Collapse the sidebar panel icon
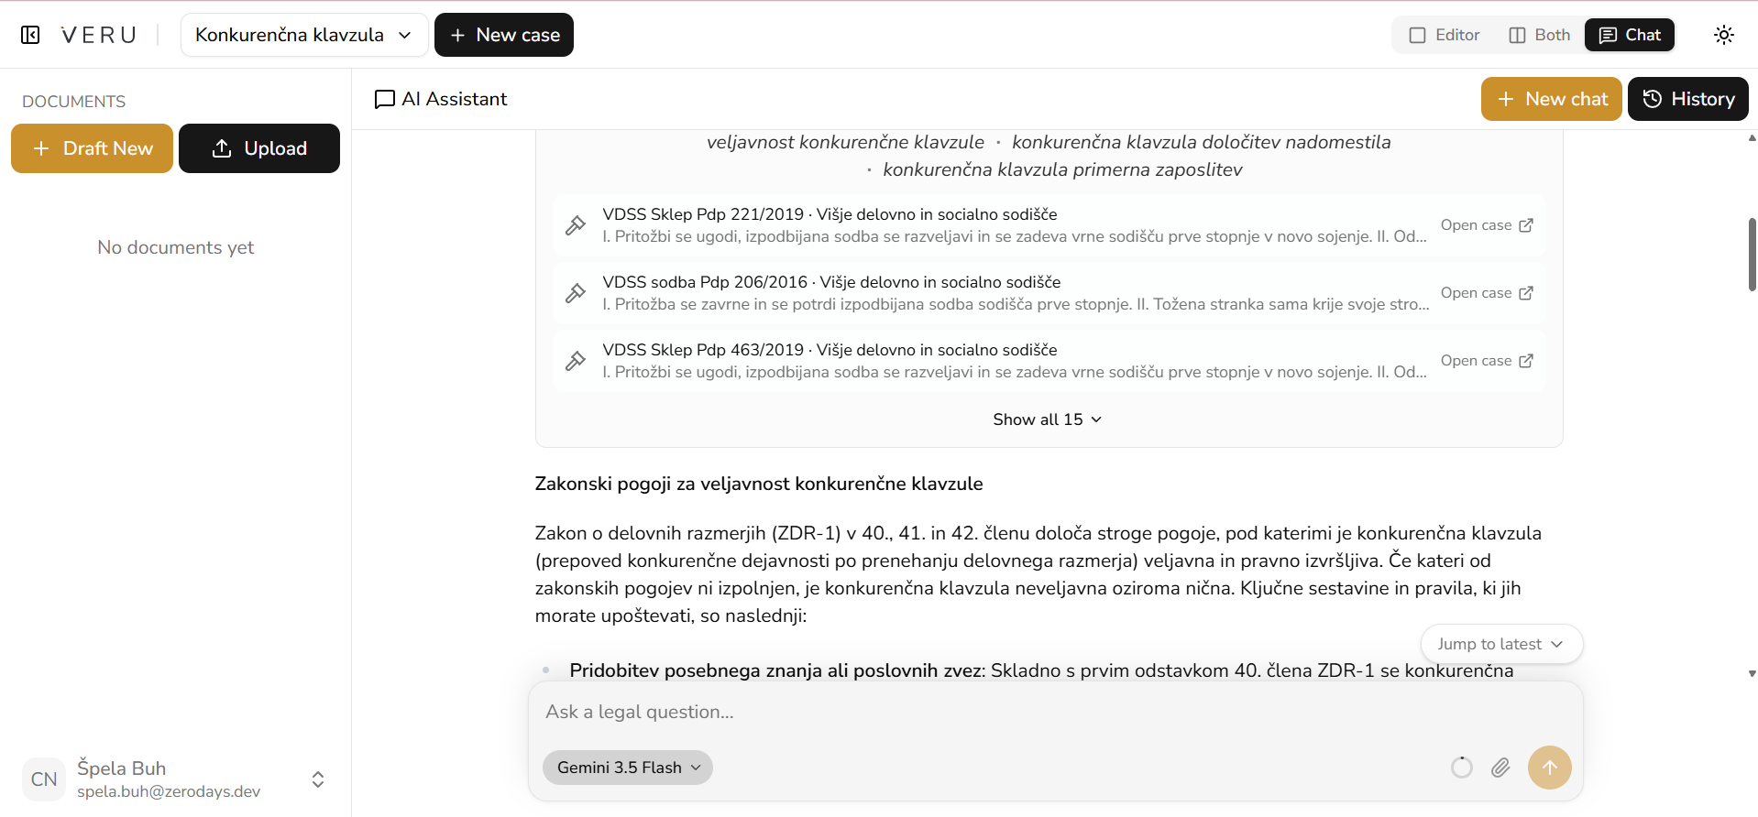This screenshot has width=1758, height=817. 30,35
